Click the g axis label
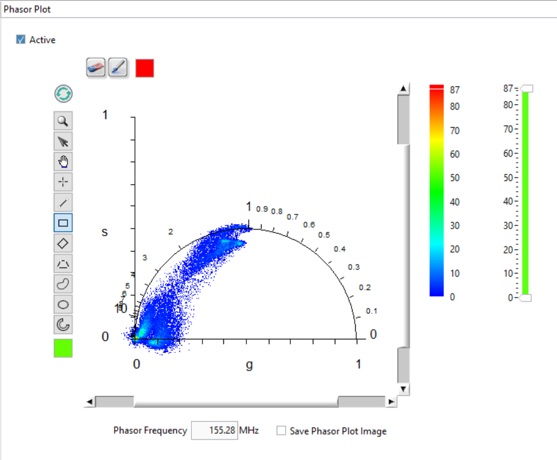Screen dimensions: 557x460 pos(249,364)
